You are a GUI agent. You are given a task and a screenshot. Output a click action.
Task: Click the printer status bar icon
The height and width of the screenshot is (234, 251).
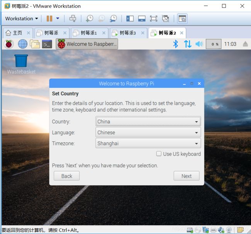214,230
